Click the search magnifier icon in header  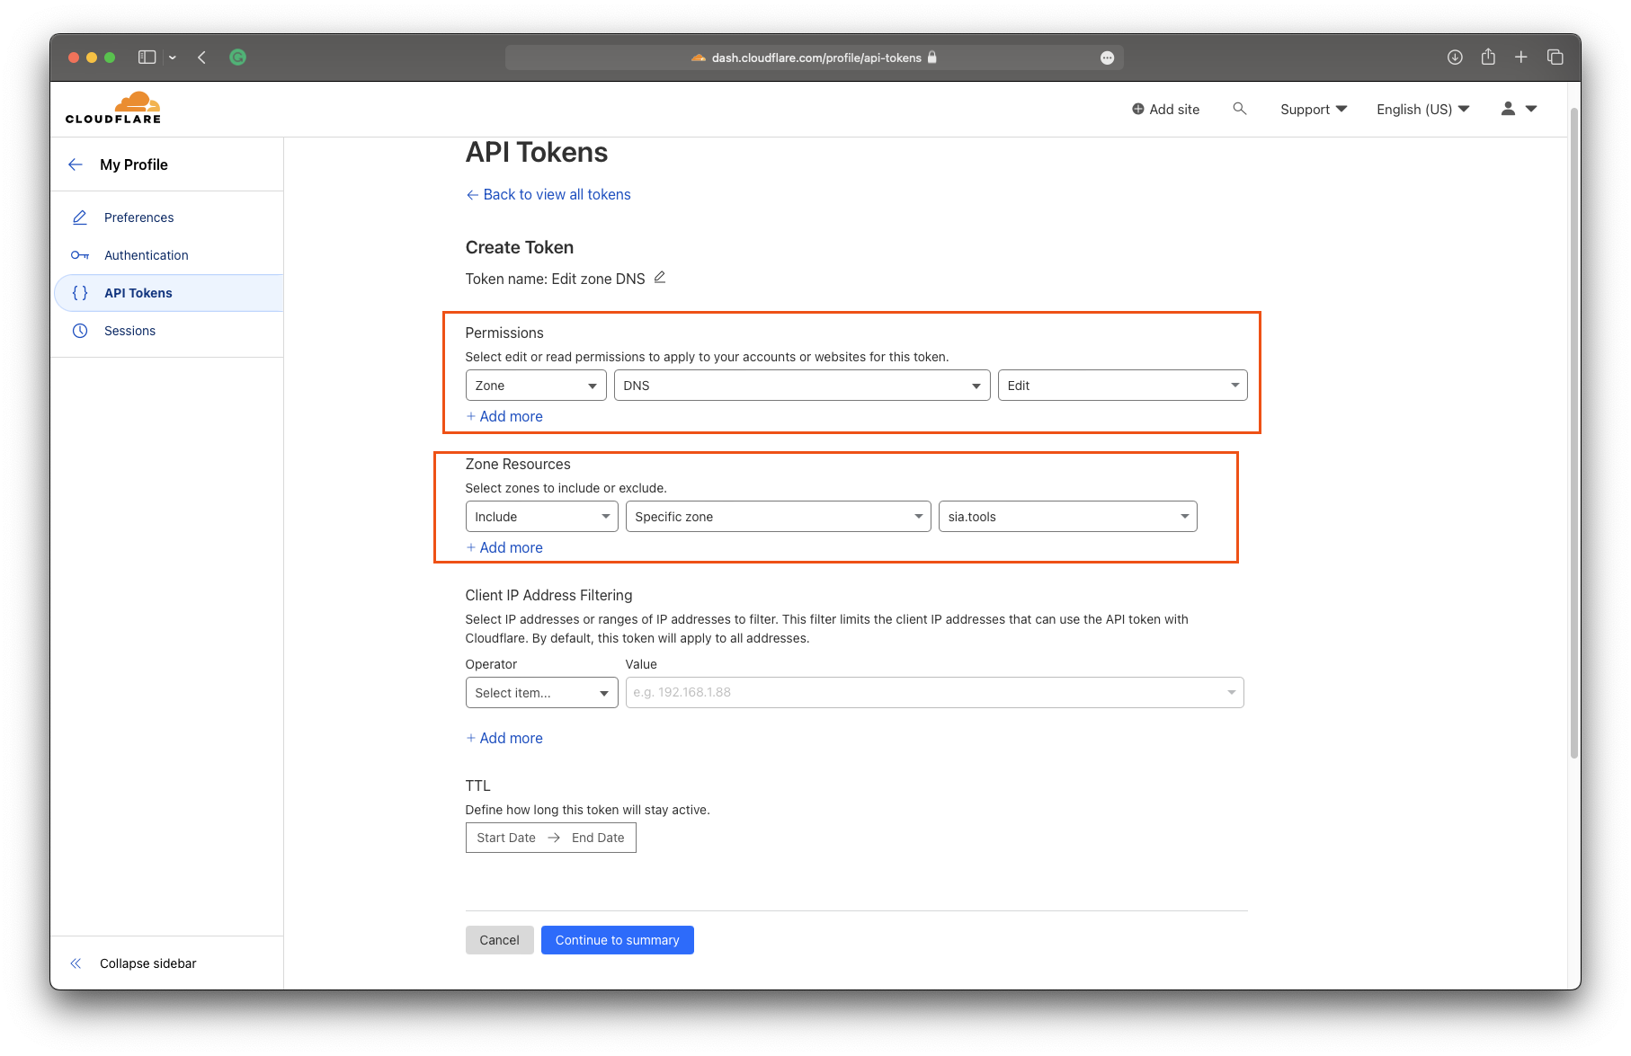(x=1240, y=109)
